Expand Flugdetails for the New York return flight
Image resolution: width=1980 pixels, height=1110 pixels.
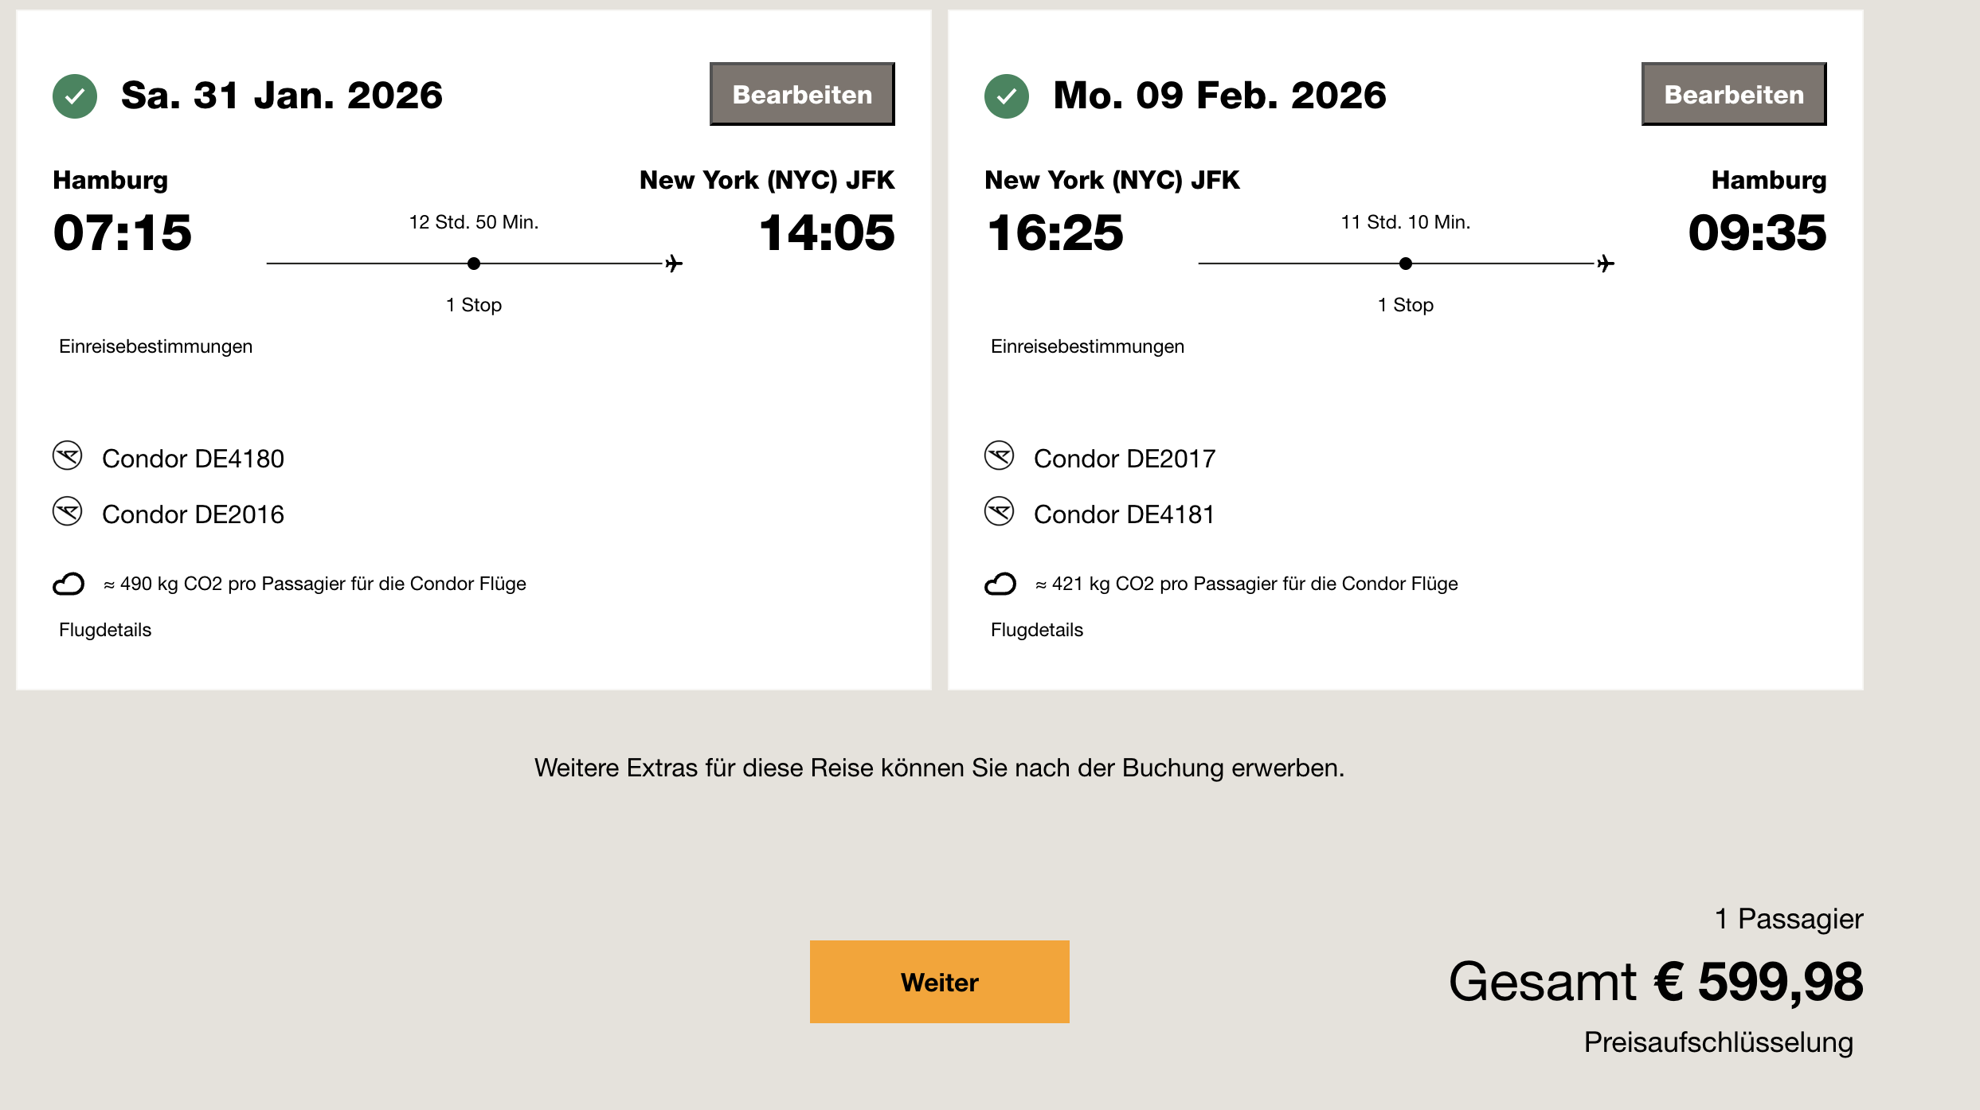1037,630
